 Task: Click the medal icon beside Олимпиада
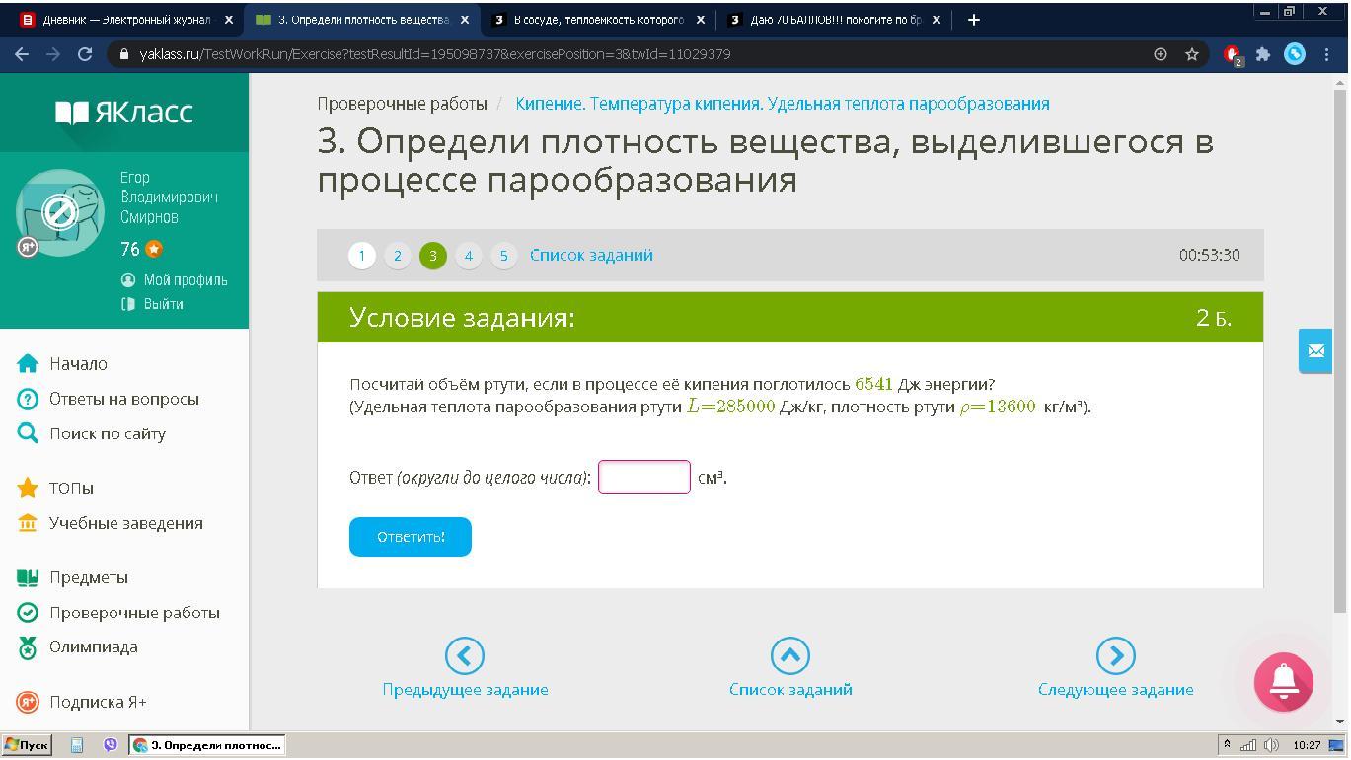28,647
